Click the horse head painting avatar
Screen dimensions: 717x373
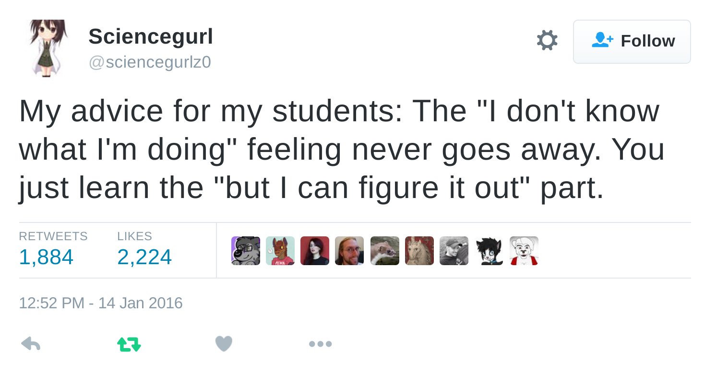pos(419,251)
